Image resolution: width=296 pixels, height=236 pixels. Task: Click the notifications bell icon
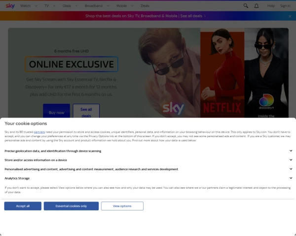(257, 6)
